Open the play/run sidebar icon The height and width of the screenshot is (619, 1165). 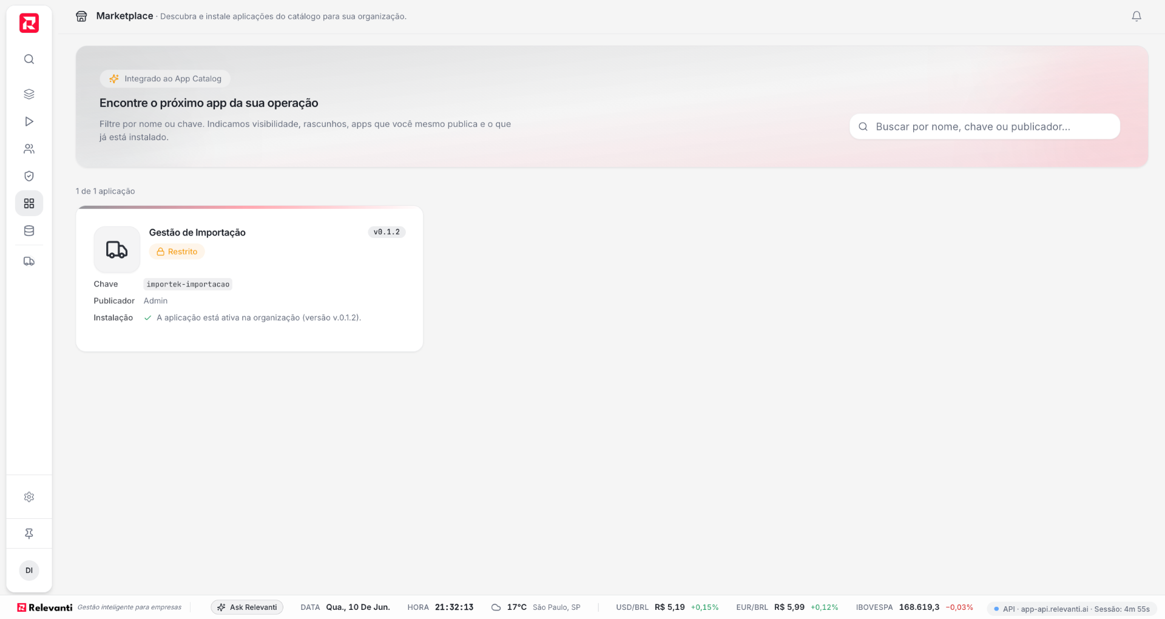pyautogui.click(x=29, y=121)
